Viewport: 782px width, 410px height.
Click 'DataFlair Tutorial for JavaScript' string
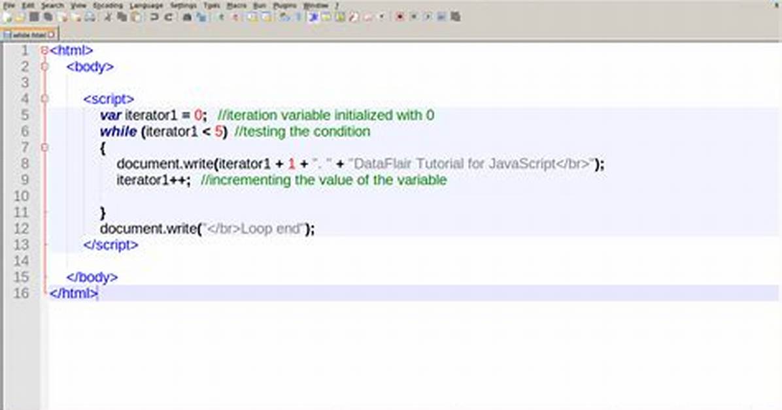pos(454,164)
